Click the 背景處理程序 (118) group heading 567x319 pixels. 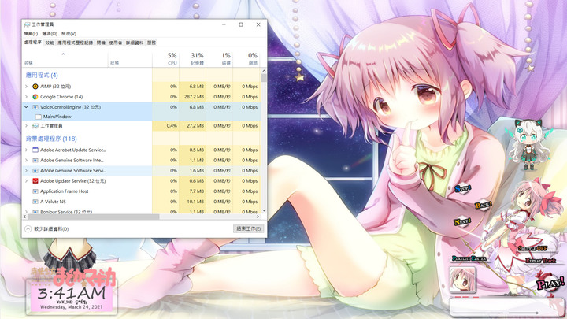point(51,139)
